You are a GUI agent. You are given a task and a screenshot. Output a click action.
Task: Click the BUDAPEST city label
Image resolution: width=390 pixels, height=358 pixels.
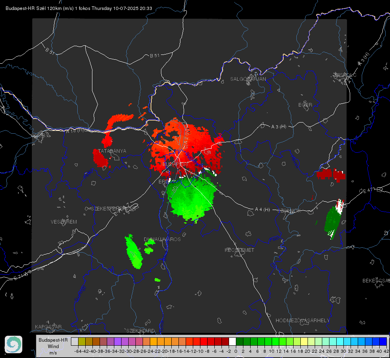175,164
